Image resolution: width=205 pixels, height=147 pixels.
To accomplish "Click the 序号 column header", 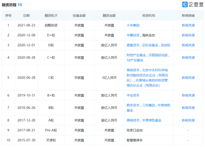I will [x=8, y=15].
